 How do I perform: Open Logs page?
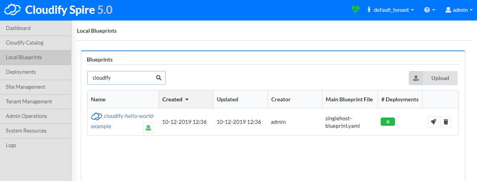tap(36, 145)
